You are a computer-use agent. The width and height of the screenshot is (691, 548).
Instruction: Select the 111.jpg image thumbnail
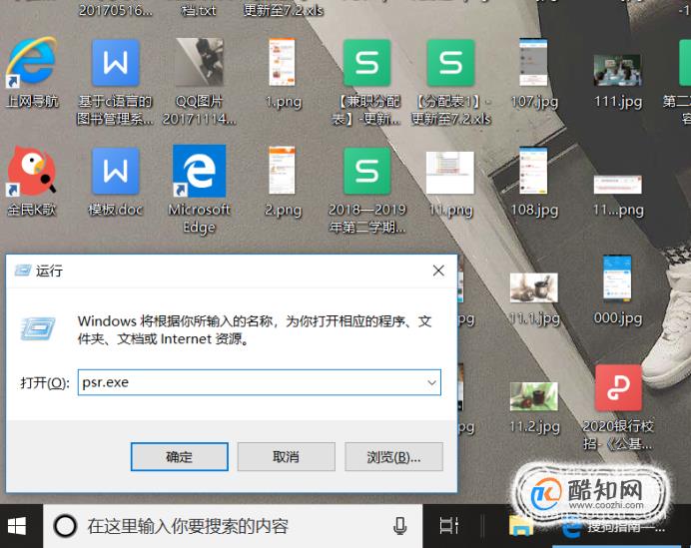(x=617, y=71)
